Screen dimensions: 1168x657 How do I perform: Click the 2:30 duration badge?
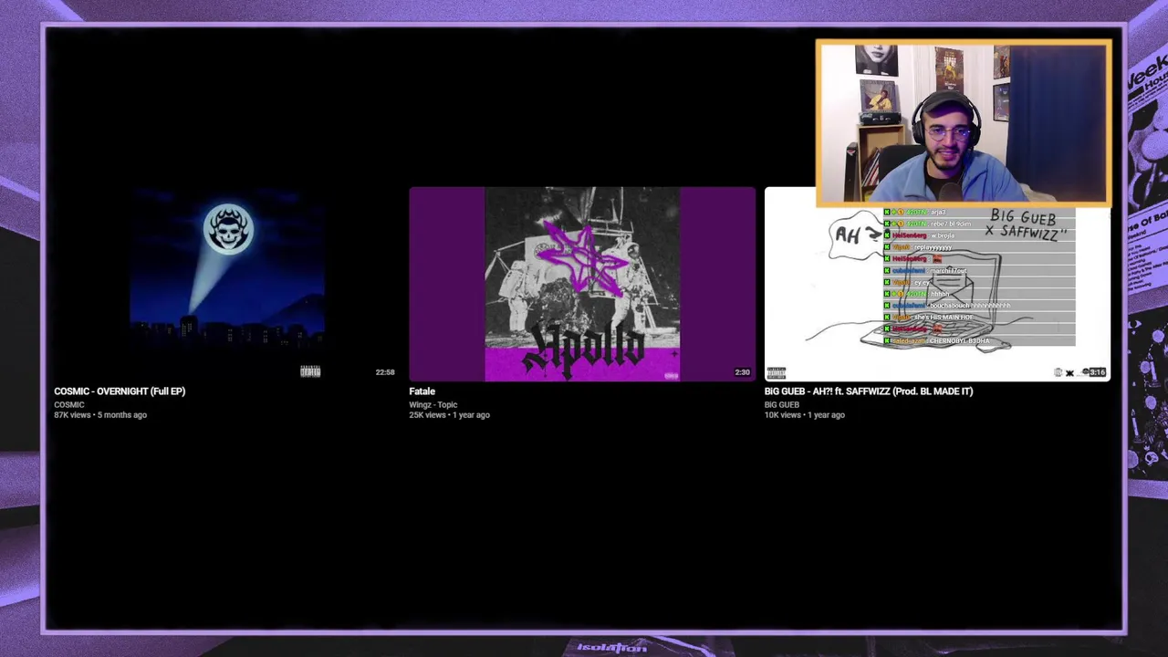743,372
